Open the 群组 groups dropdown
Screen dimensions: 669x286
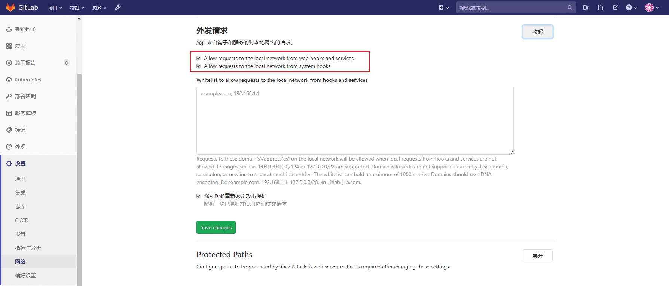[x=77, y=7]
